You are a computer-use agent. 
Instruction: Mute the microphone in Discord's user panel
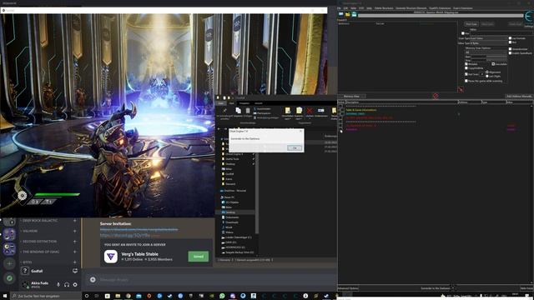pyautogui.click(x=58, y=284)
